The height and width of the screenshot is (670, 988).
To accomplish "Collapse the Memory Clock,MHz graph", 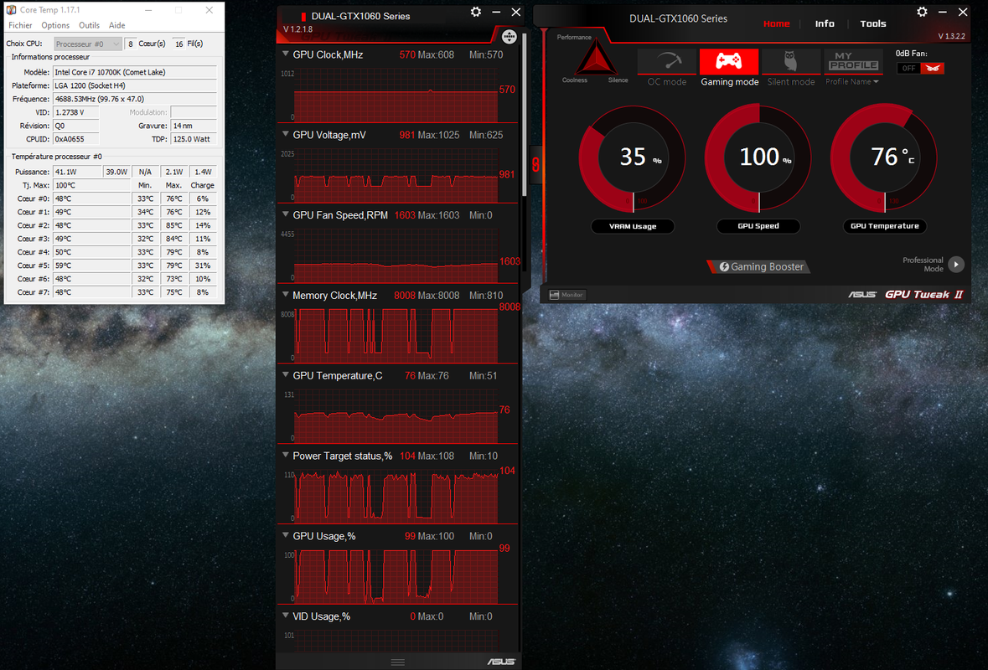I will (x=286, y=295).
